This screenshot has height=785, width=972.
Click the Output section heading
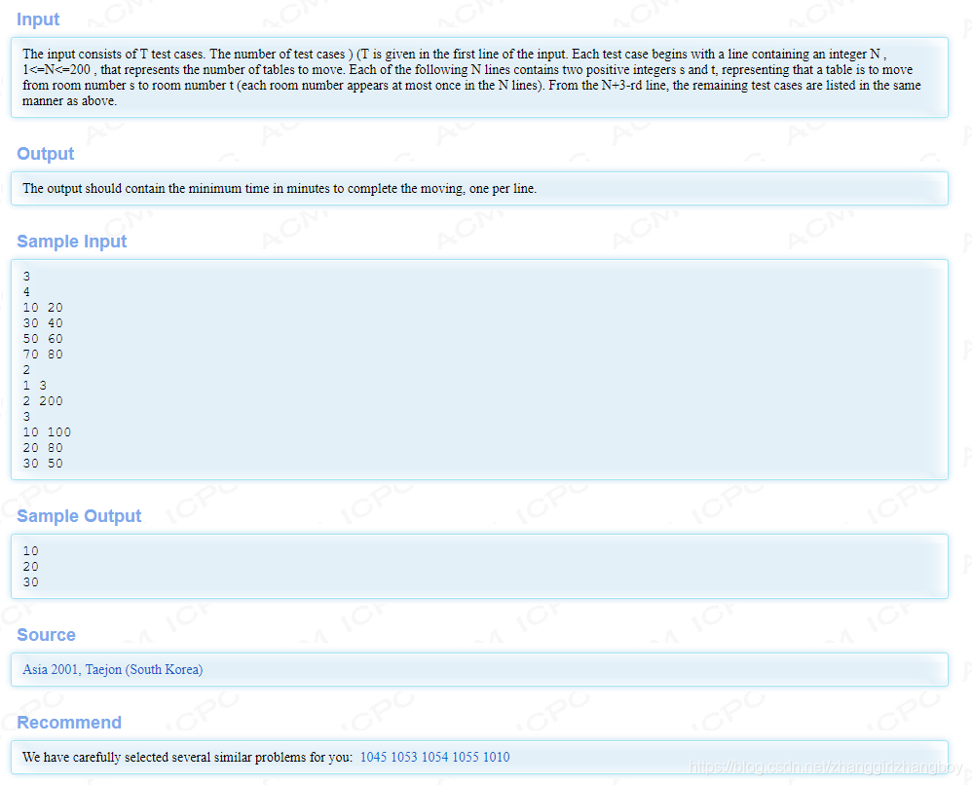pos(45,154)
